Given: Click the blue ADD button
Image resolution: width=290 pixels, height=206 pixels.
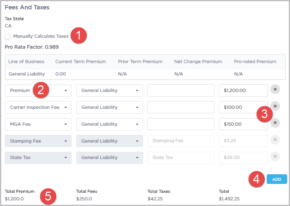Looking at the screenshot, I should pos(277,179).
